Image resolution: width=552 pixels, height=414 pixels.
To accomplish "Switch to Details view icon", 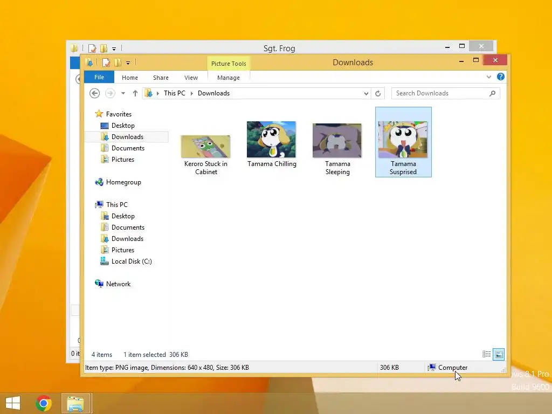I will pos(486,354).
